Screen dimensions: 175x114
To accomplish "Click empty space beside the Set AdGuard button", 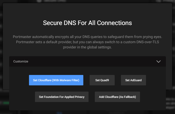I will pyautogui.click(x=156, y=80).
